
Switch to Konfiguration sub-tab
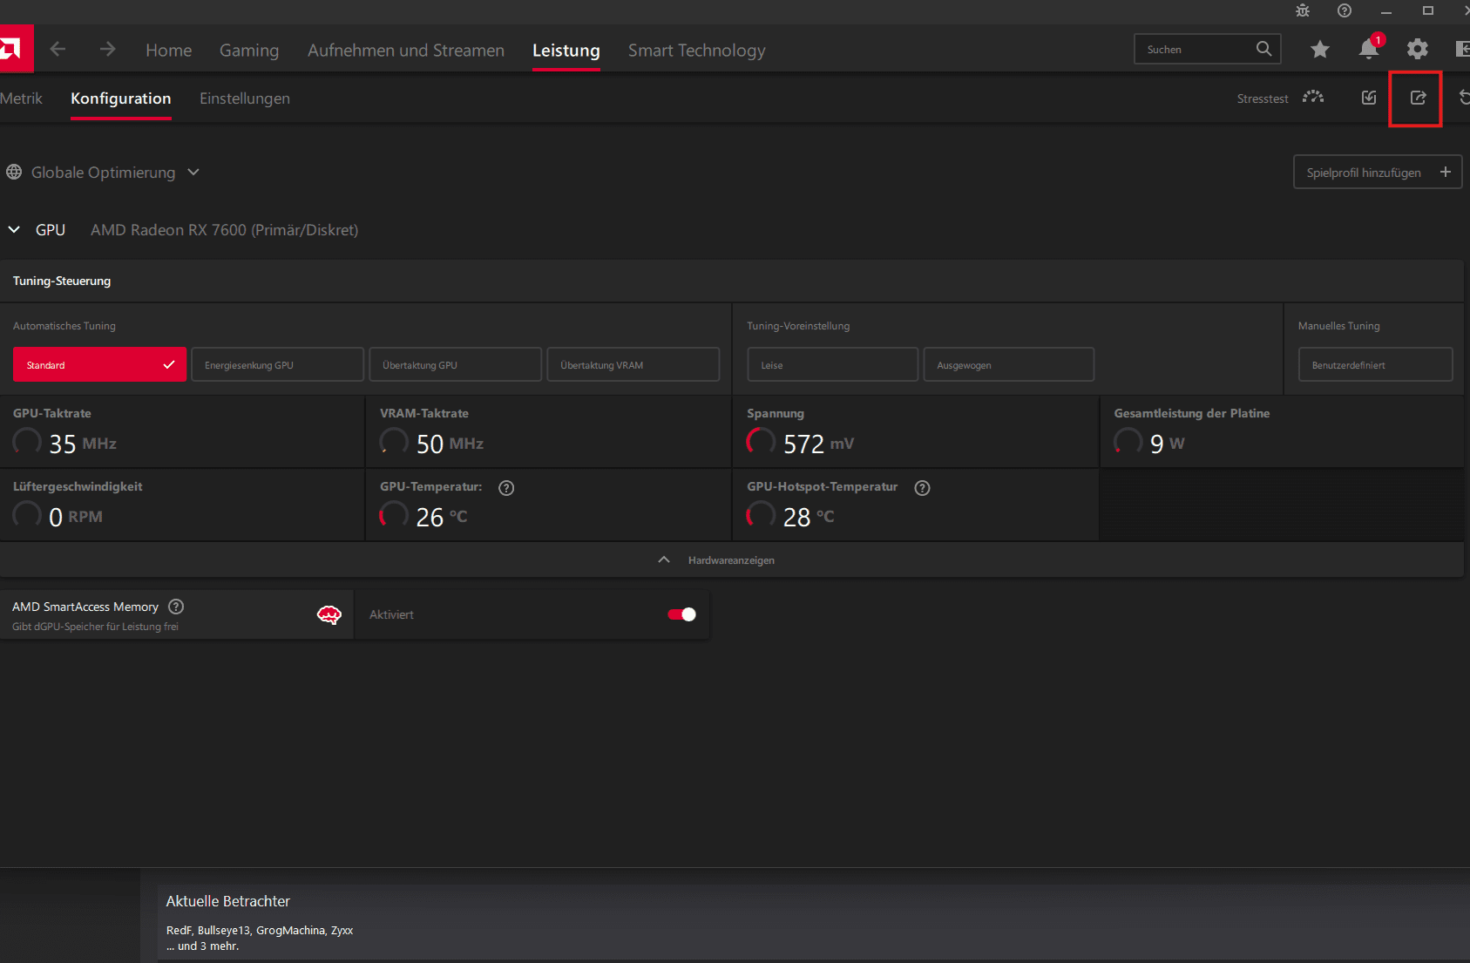tap(121, 98)
